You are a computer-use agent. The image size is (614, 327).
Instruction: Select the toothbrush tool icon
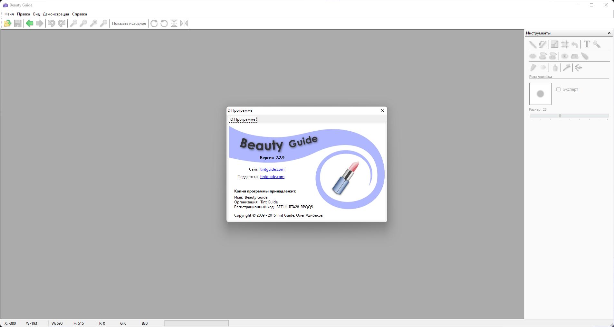[x=566, y=68]
